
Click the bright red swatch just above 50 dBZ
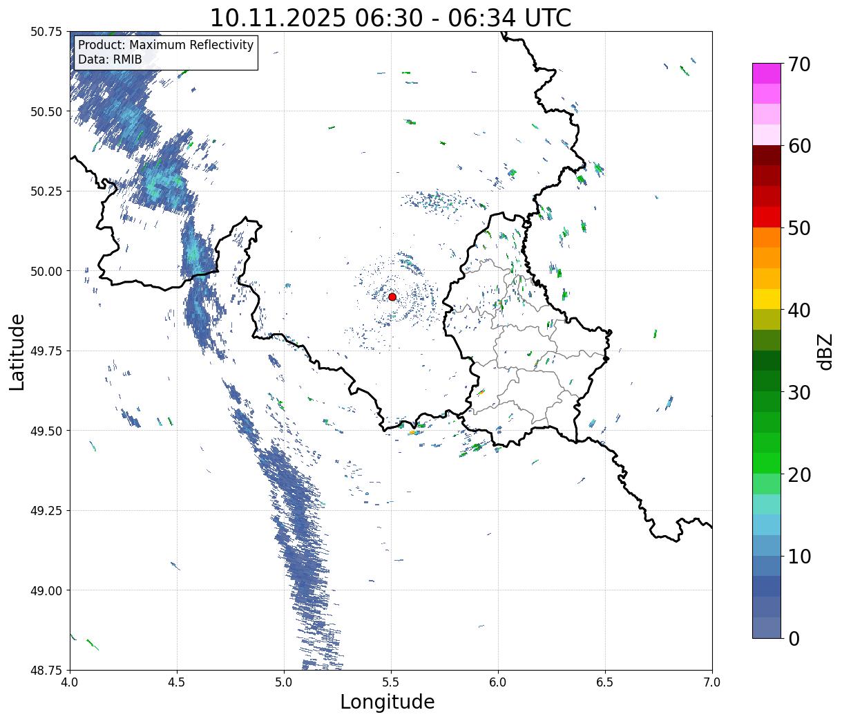[767, 217]
